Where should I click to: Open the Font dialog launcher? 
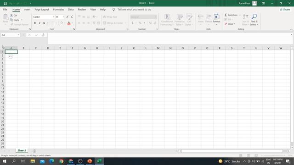point(74,29)
